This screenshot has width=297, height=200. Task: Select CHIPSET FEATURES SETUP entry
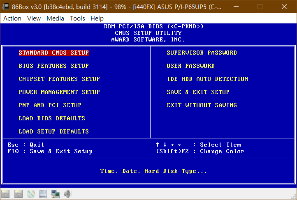tap(59, 79)
